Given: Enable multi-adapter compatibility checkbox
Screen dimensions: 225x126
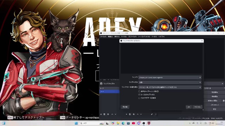Looking at the screenshot, I should [139, 98].
